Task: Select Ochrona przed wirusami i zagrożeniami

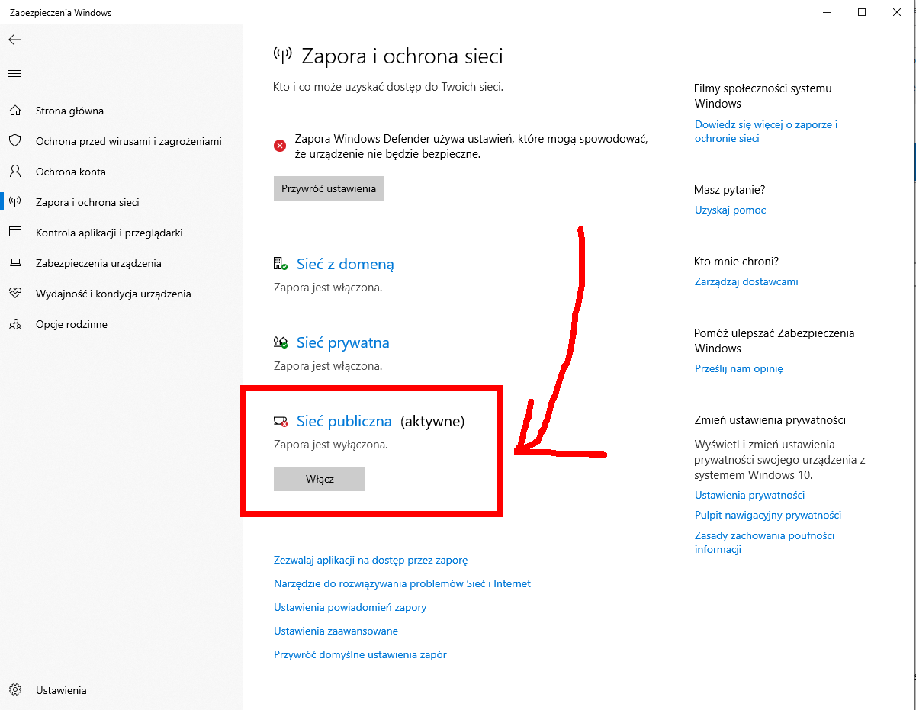Action: point(129,141)
